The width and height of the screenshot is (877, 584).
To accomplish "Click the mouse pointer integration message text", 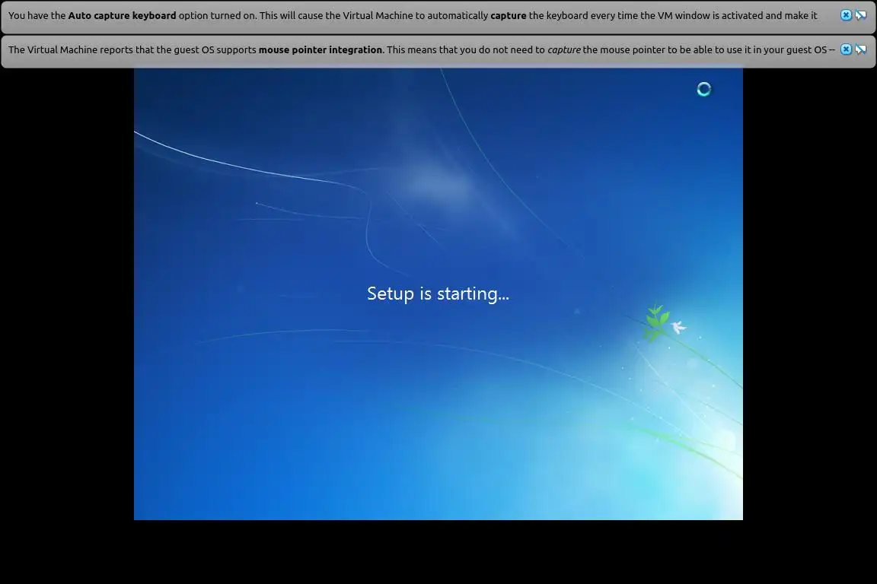I will pyautogui.click(x=422, y=49).
